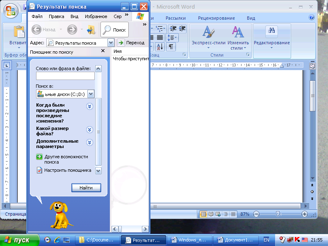Toggle paragraph marks (¶) display

tap(171, 47)
